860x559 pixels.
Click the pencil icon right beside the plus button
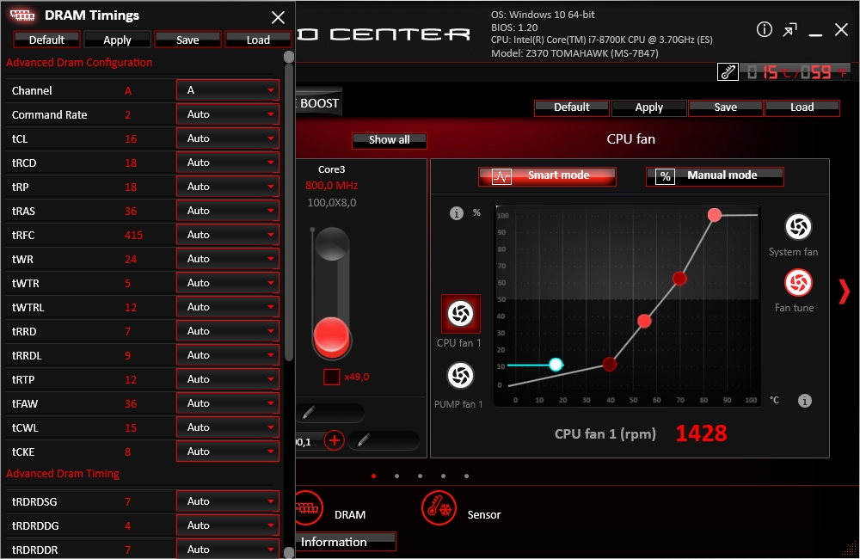[x=363, y=440]
